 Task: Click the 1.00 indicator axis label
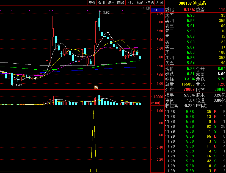pos(160,111)
